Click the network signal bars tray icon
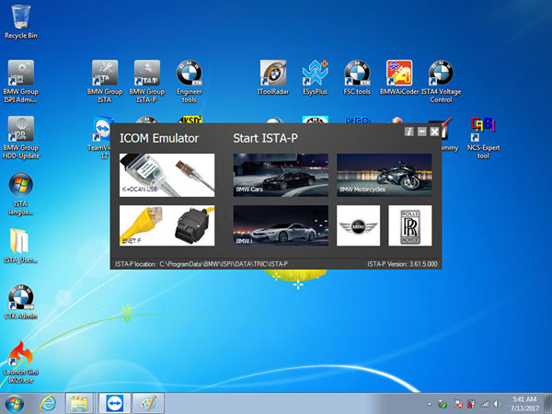 click(485, 404)
